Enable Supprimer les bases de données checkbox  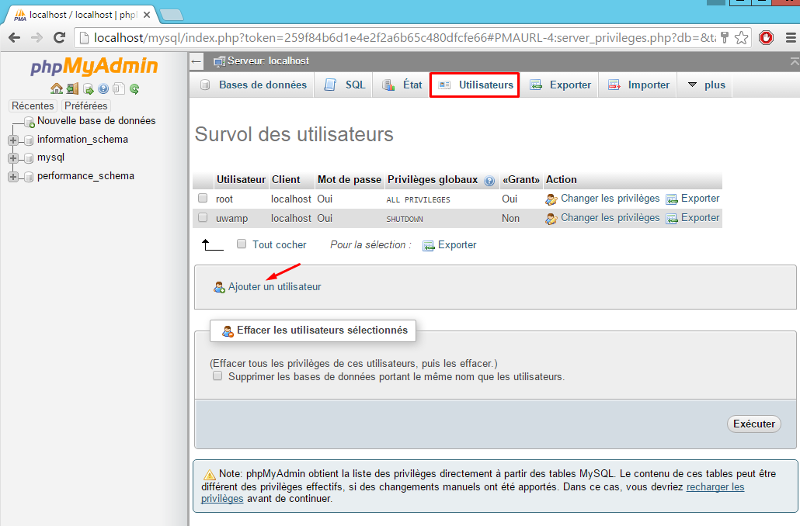pyautogui.click(x=217, y=375)
